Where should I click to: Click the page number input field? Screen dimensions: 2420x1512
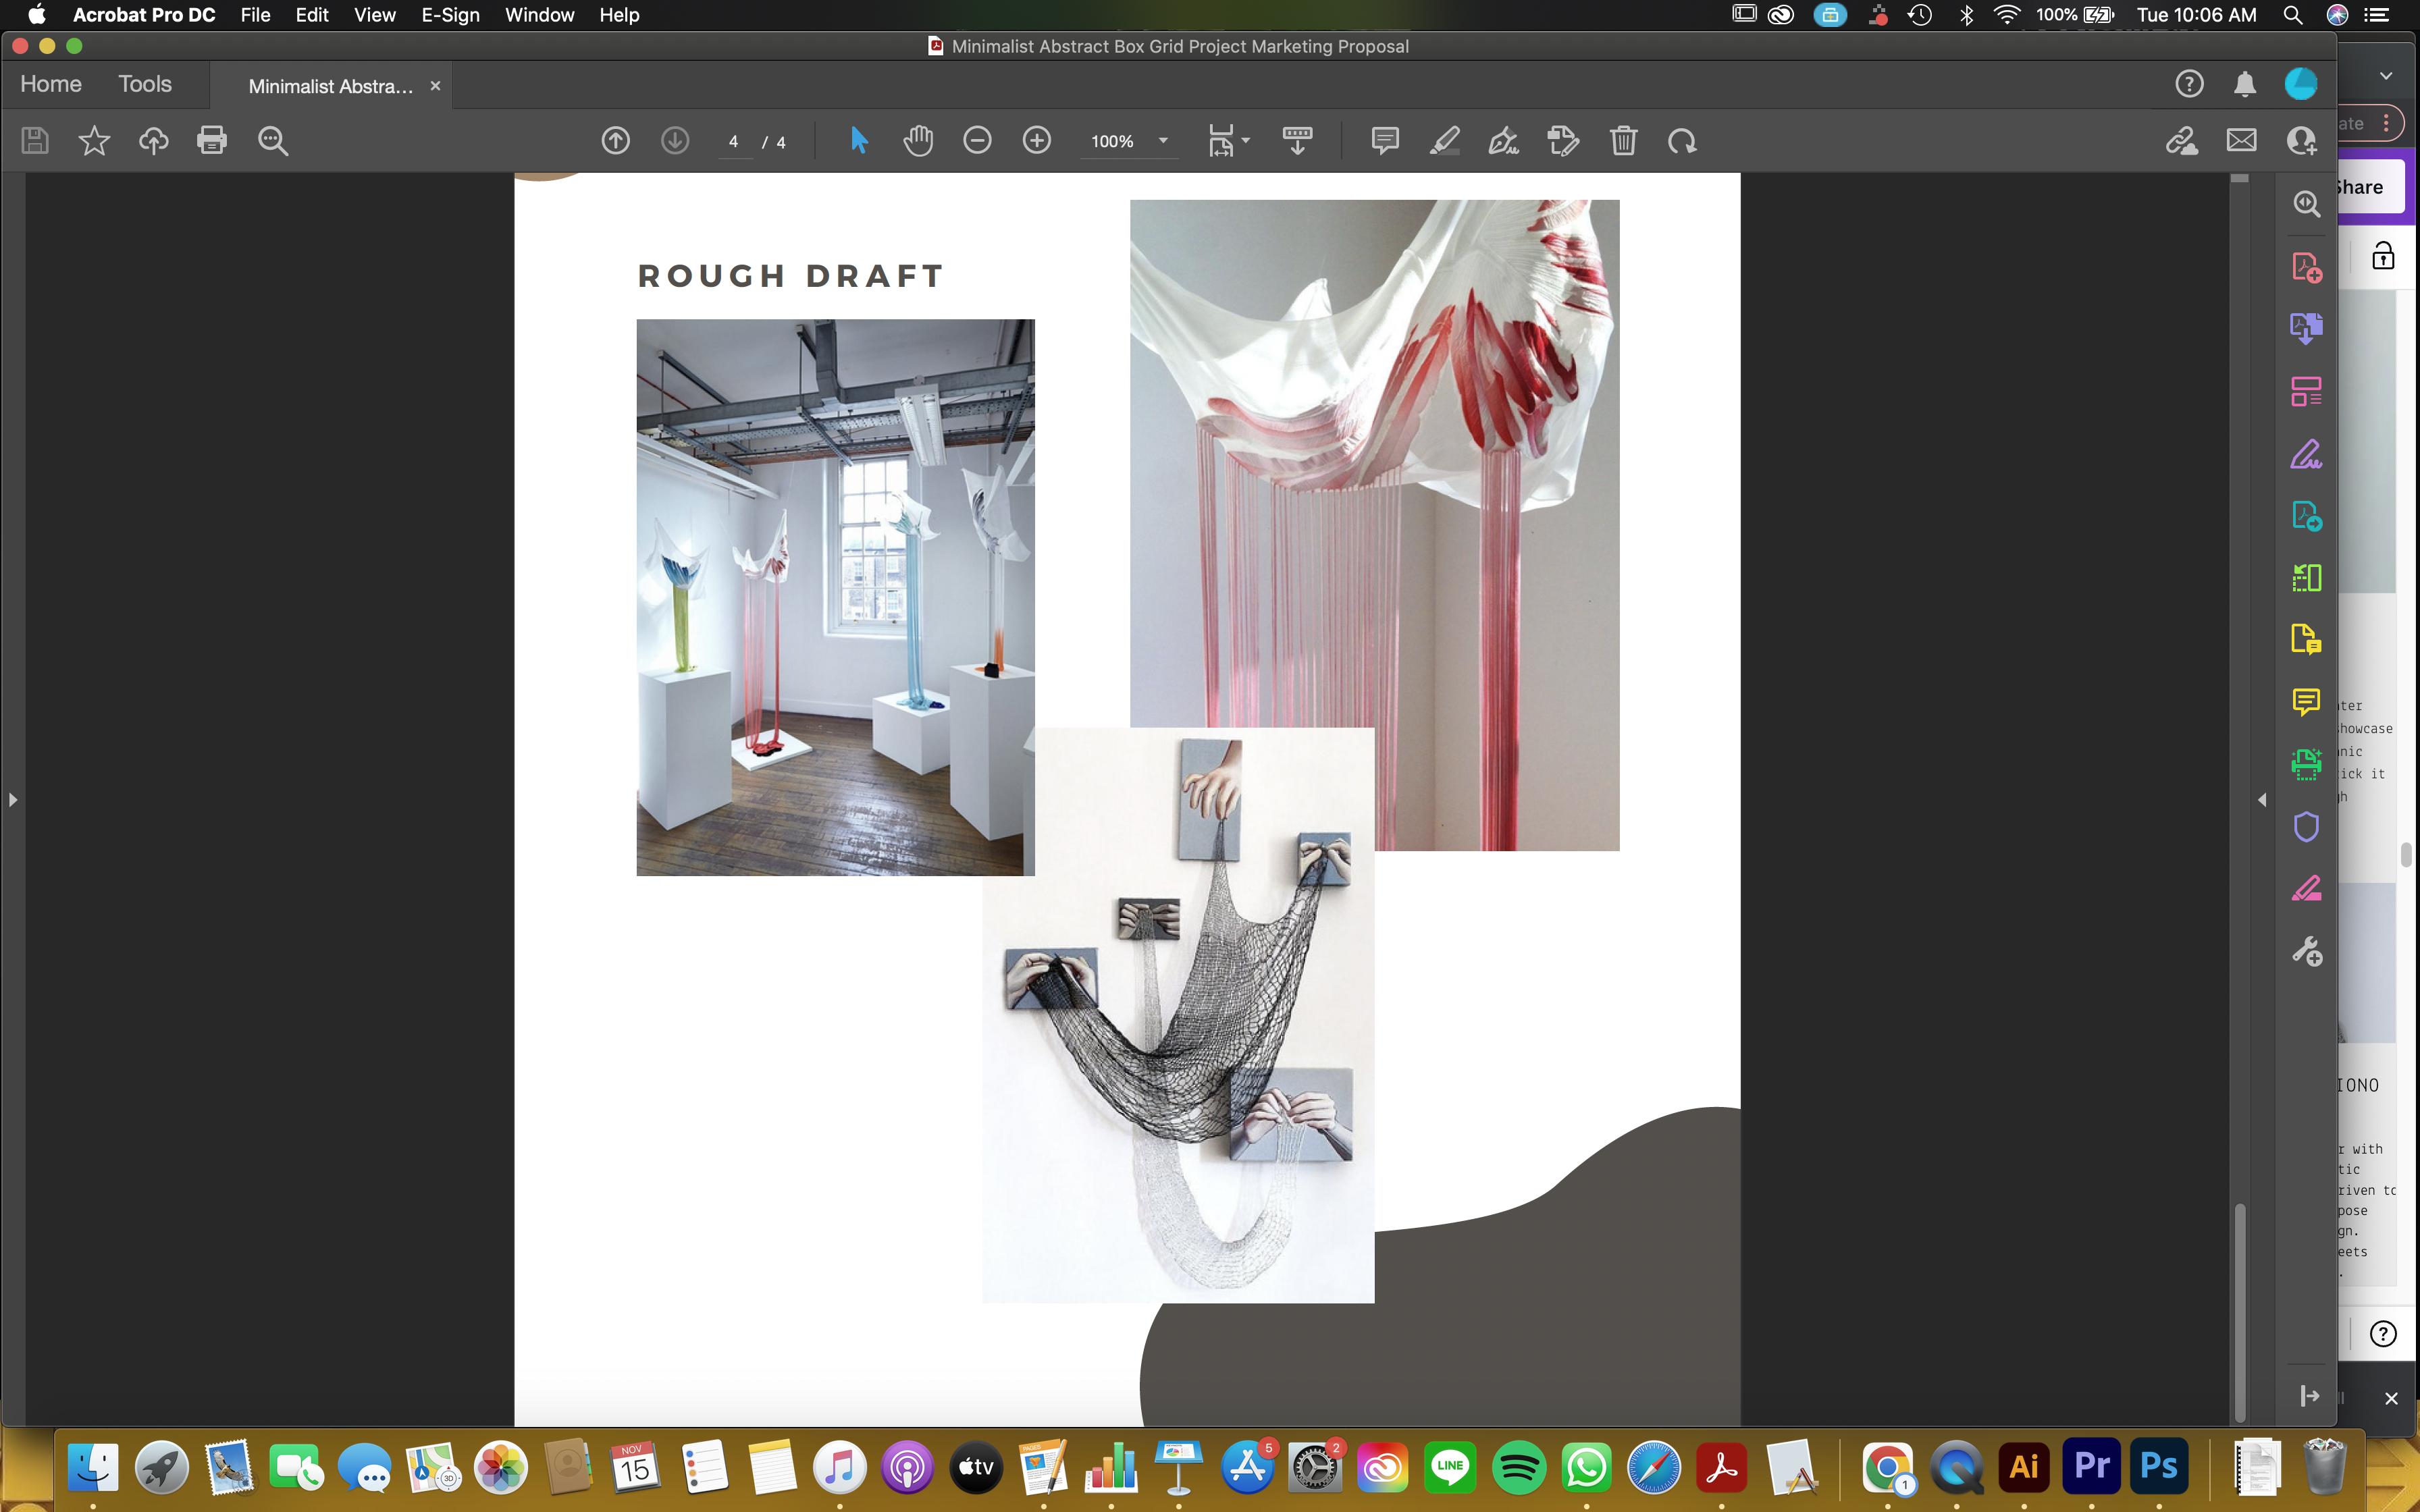click(734, 142)
